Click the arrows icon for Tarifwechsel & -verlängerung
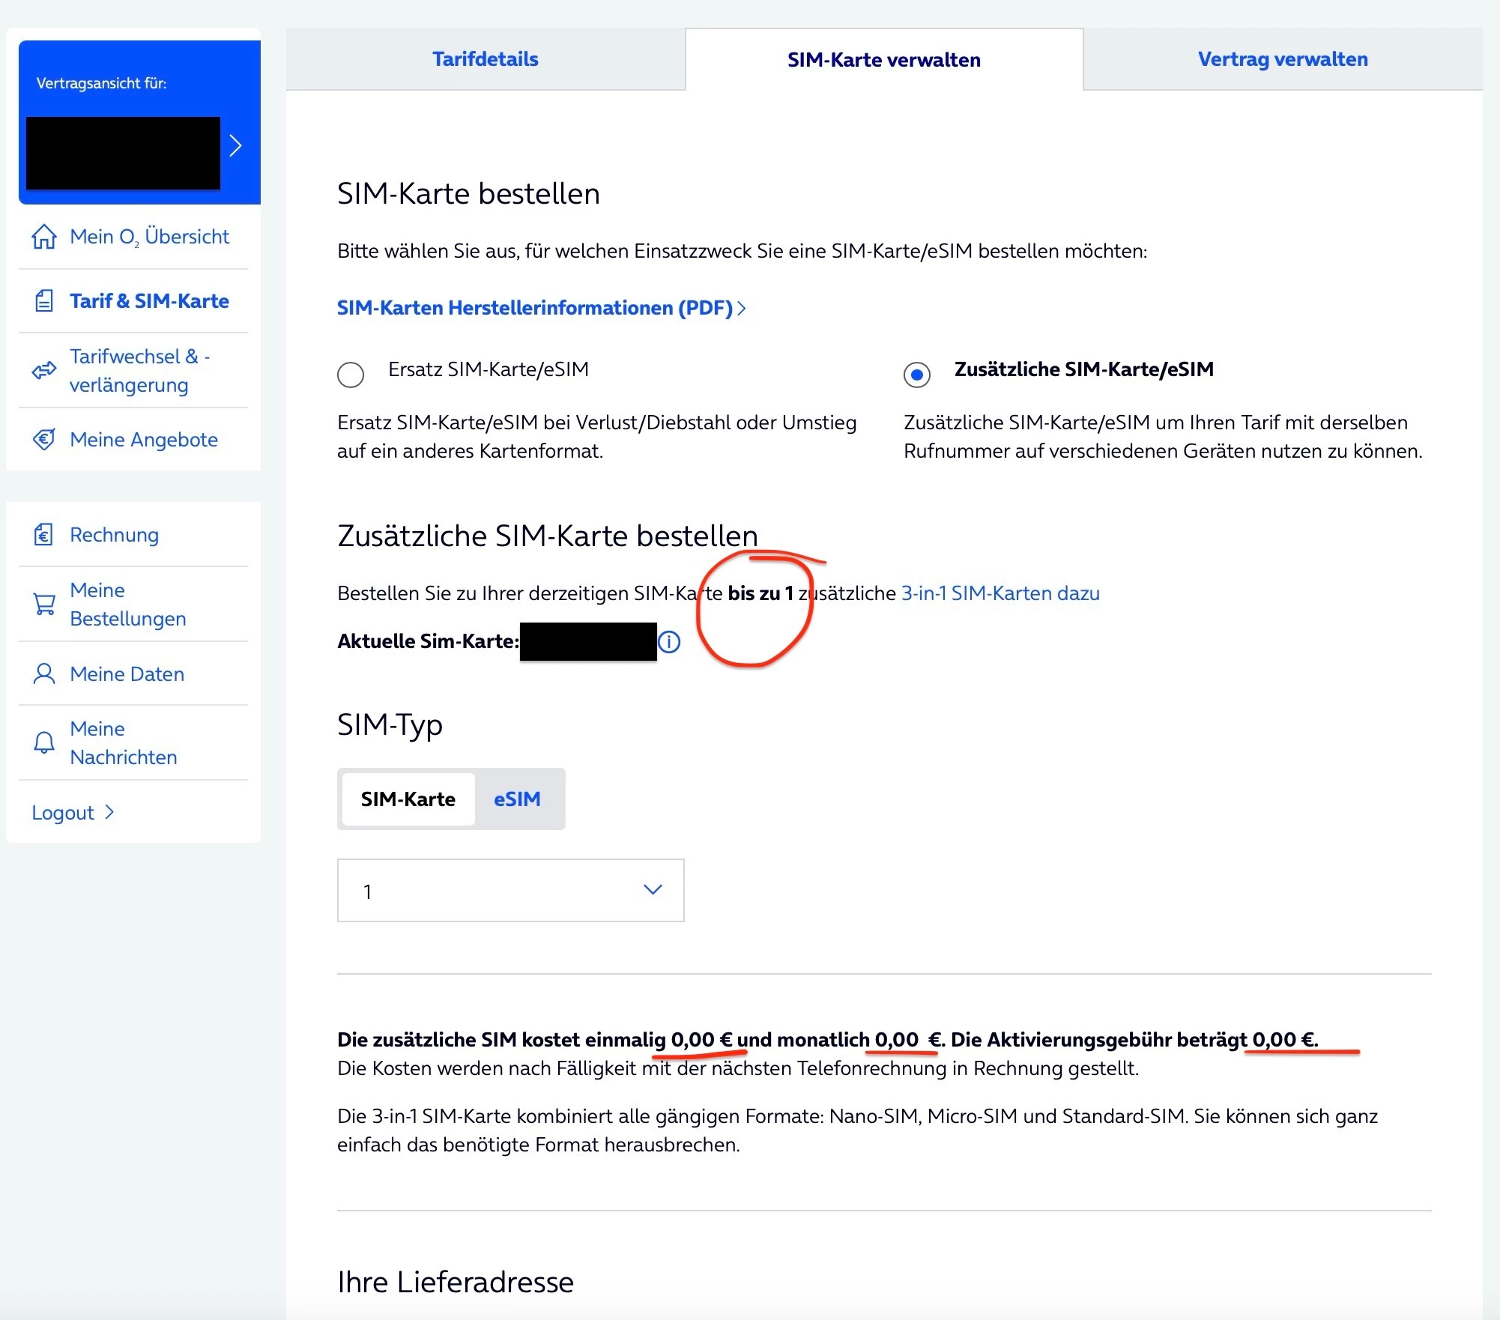Viewport: 1500px width, 1320px height. coord(44,370)
